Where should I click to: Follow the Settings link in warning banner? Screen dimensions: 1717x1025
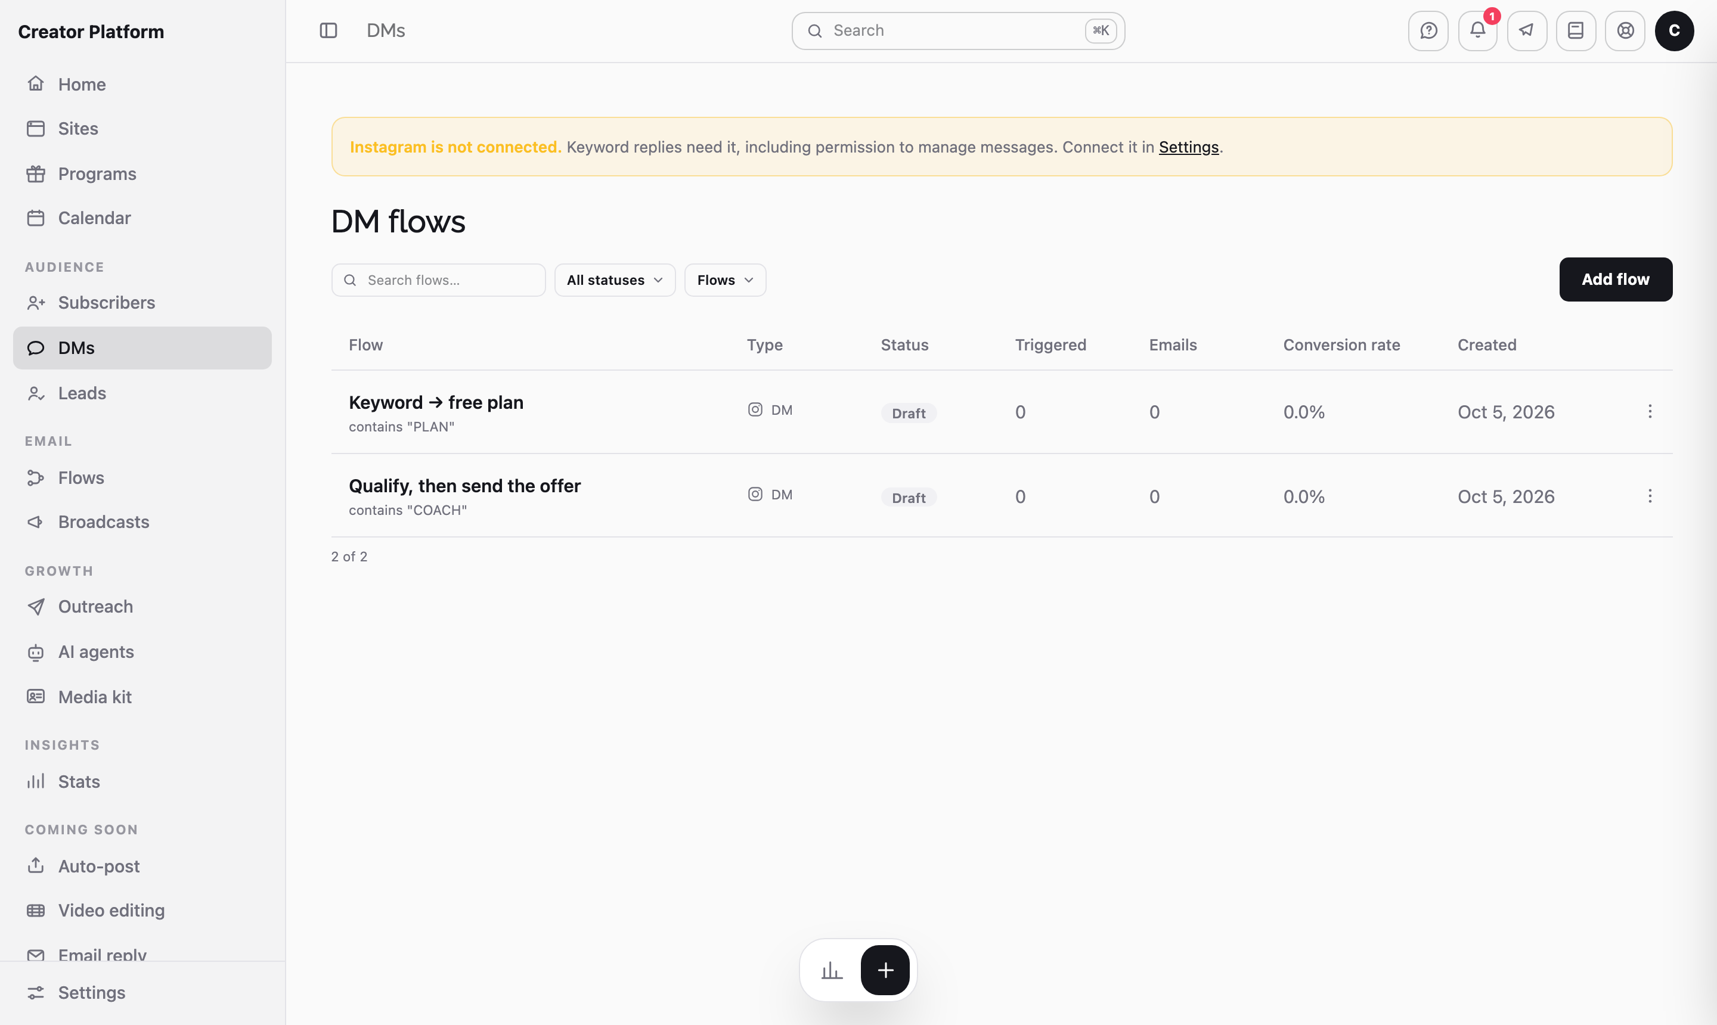coord(1188,147)
